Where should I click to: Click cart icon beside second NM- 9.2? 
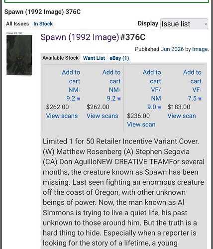(x=119, y=99)
